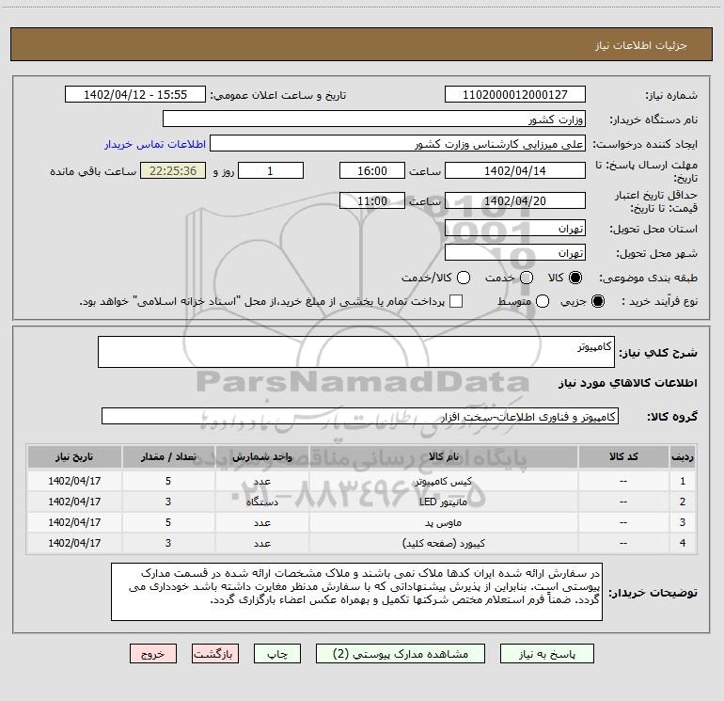Click the delivery city field تهران
The width and height of the screenshot is (724, 701).
pyautogui.click(x=515, y=253)
